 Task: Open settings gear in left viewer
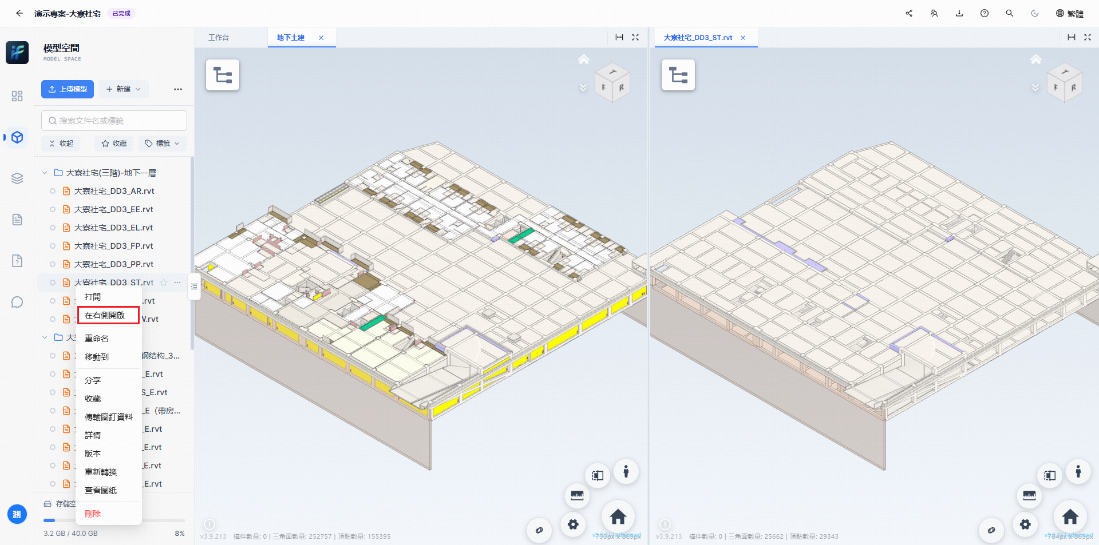click(x=573, y=524)
